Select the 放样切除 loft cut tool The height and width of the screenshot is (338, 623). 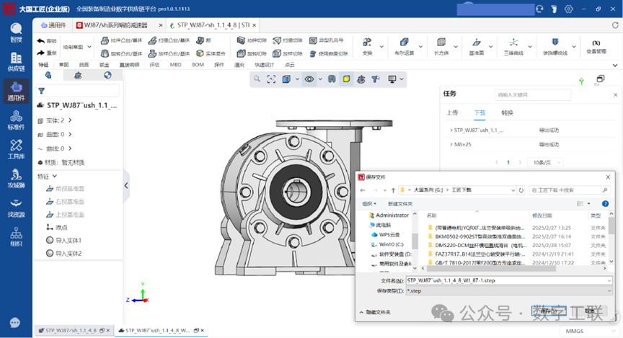tap(288, 53)
